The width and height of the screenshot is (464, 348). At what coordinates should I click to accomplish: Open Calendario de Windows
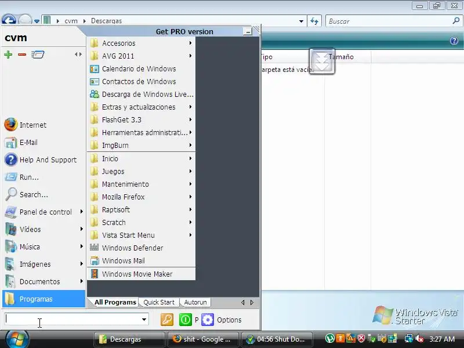point(141,68)
